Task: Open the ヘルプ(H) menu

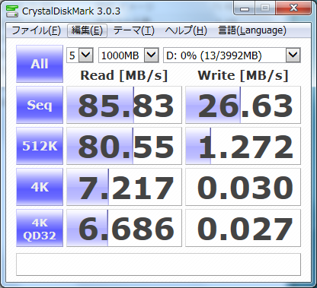Action: click(186, 30)
